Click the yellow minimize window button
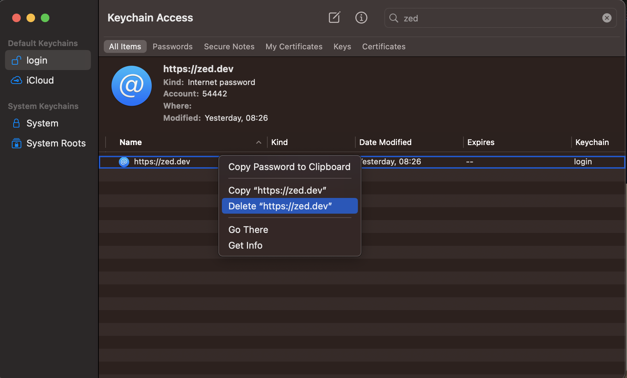Screen dimensions: 627x378 31,18
